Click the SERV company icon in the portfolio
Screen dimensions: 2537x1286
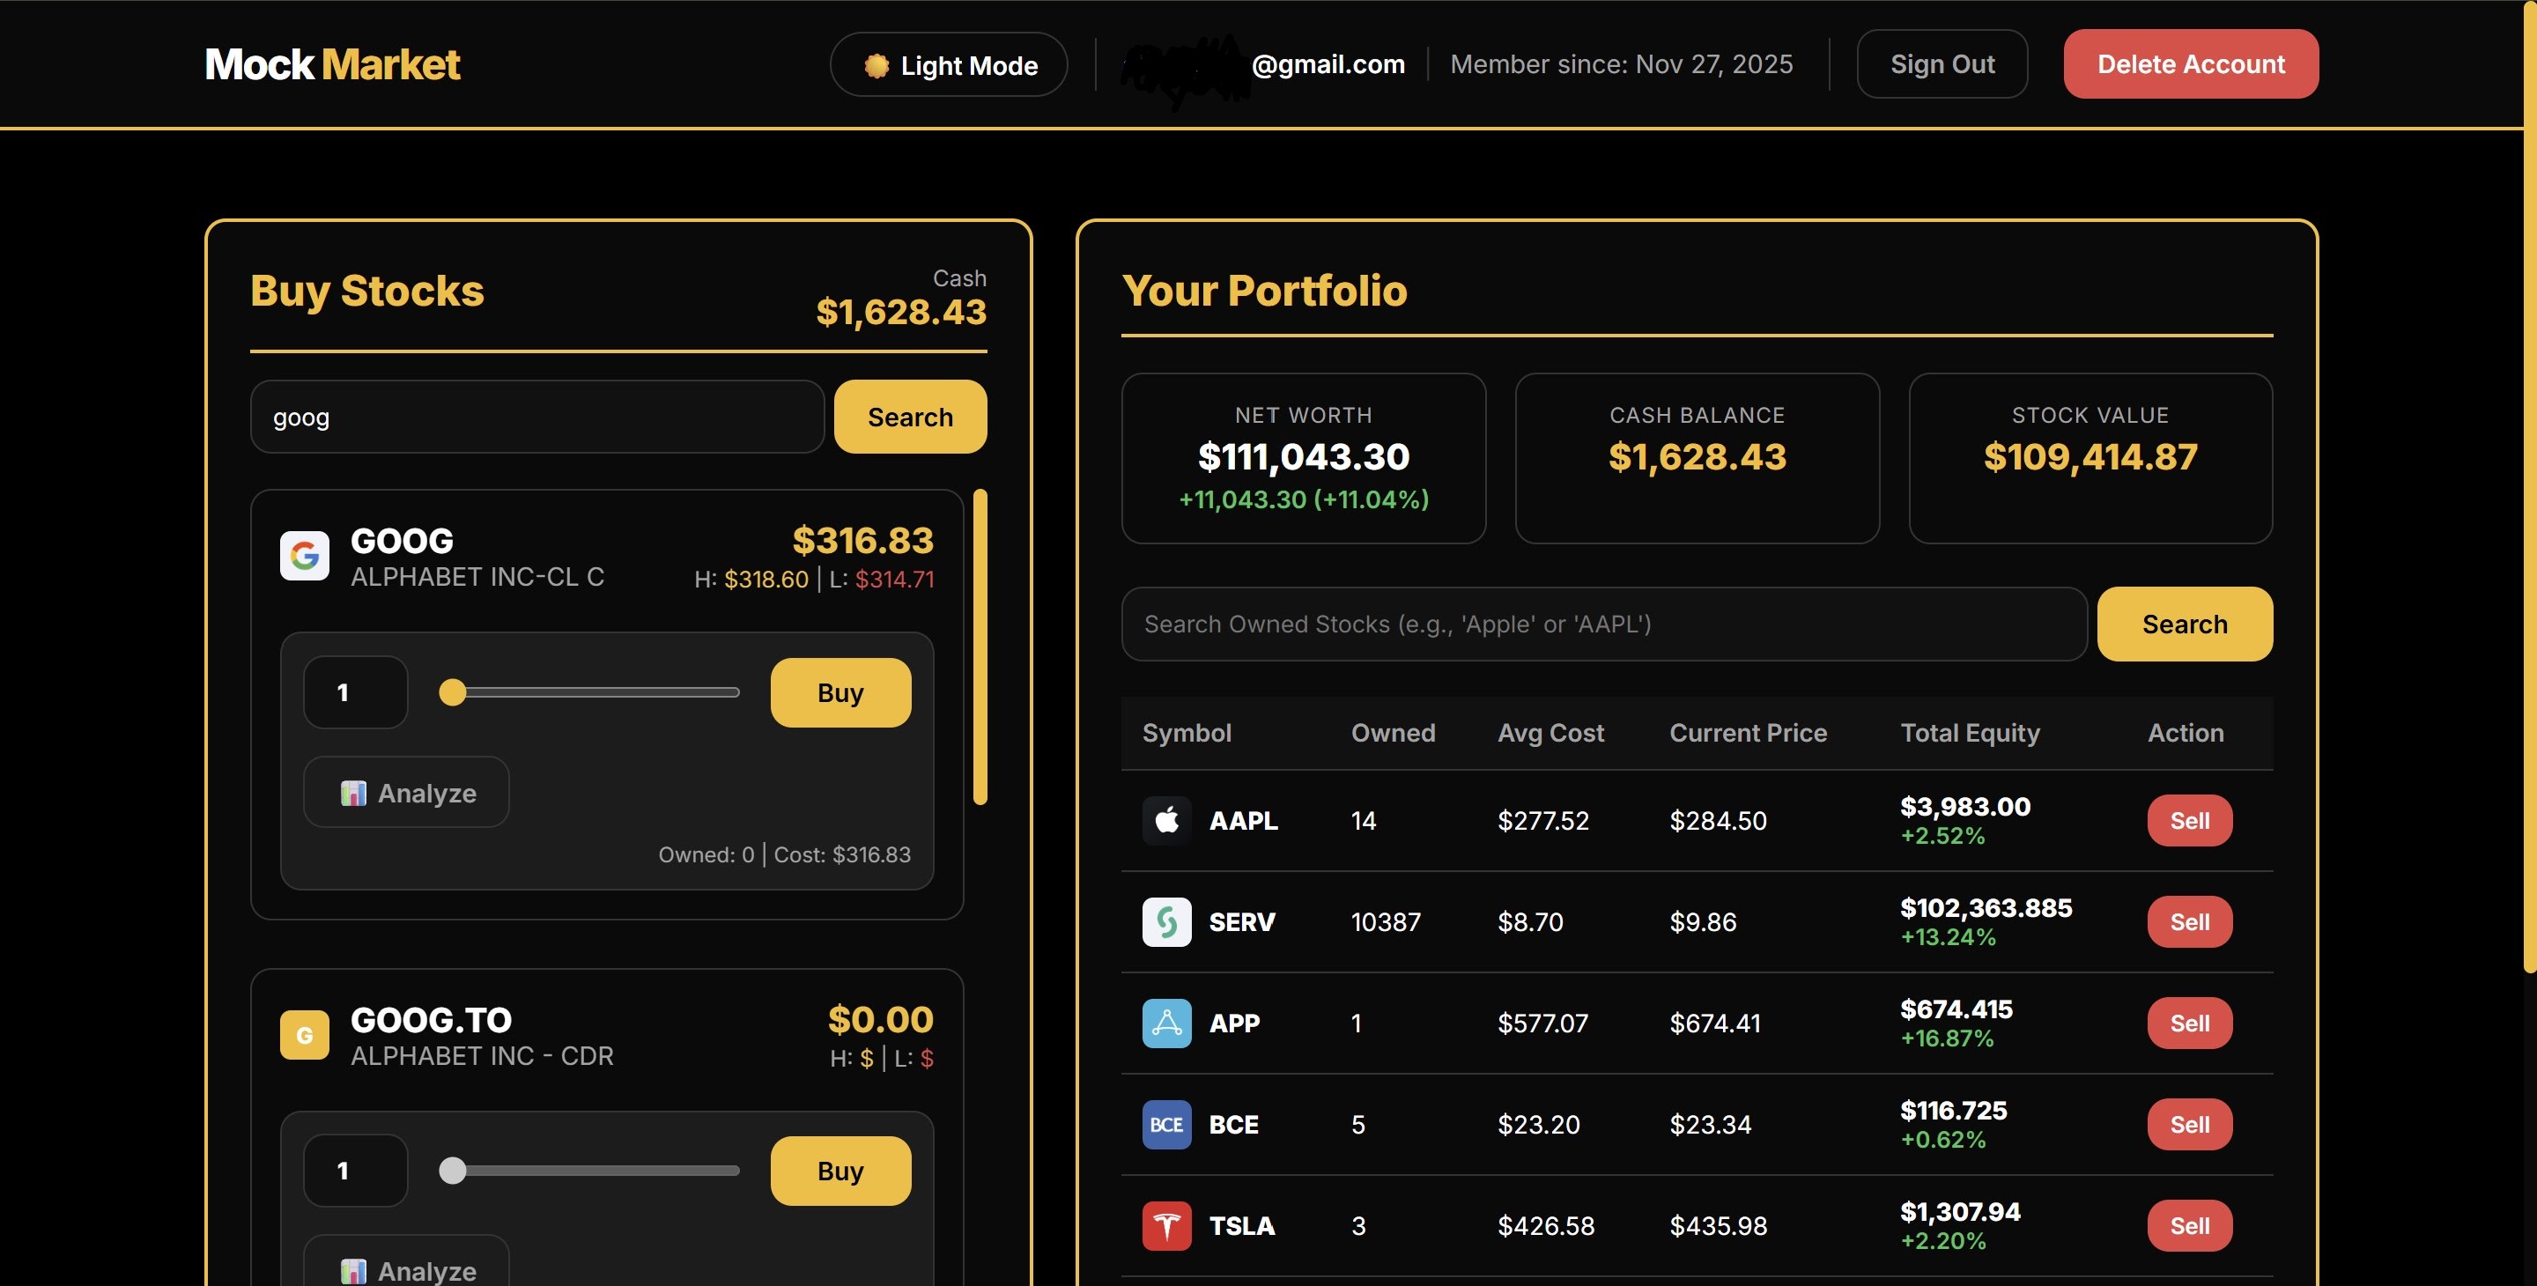tap(1166, 921)
